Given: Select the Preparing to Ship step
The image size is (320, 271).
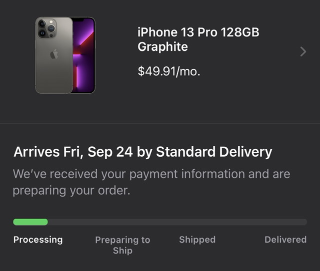Looking at the screenshot, I should click(122, 245).
